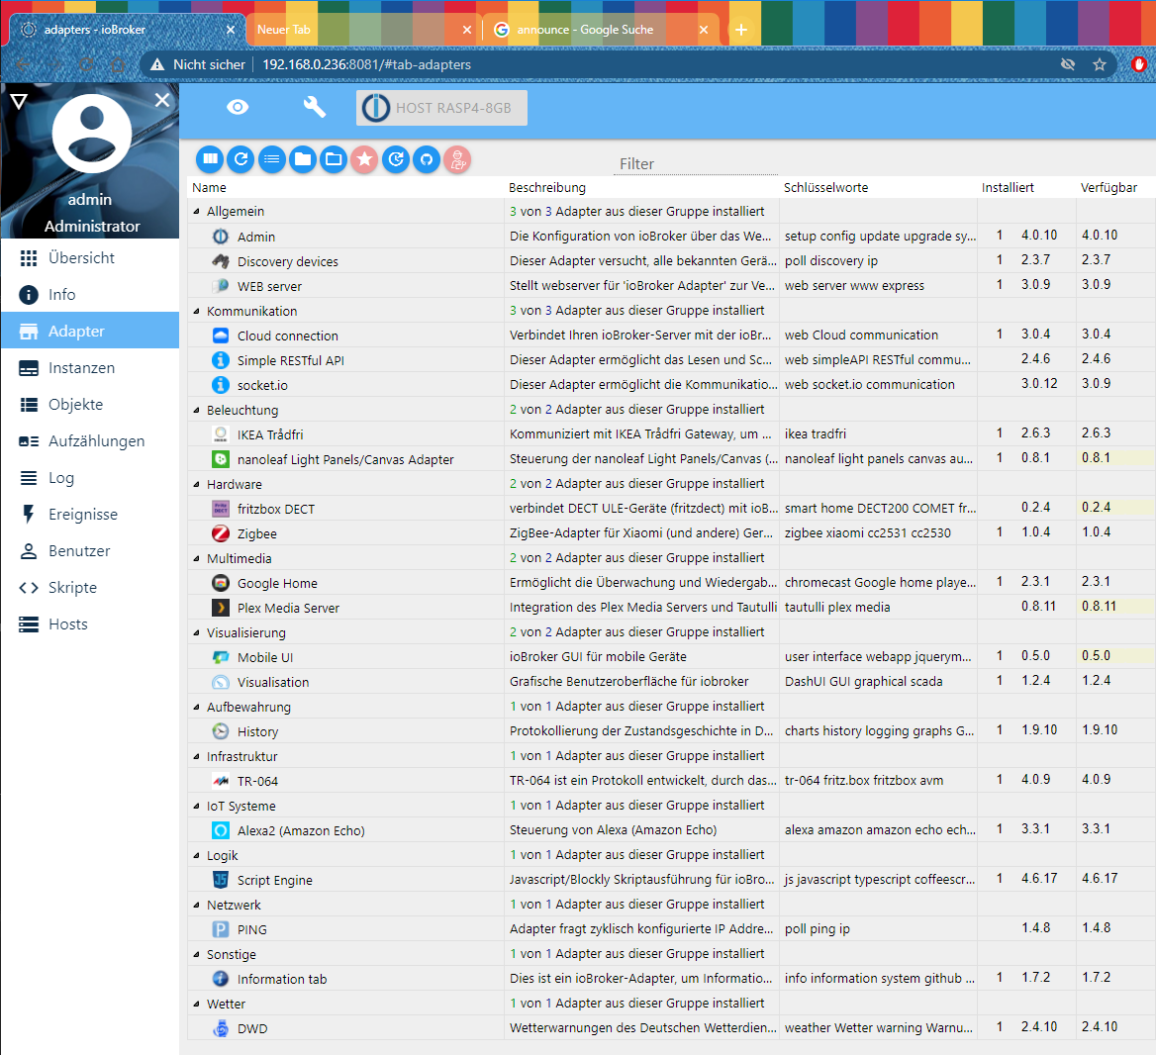Open the Log page
Screen dimensions: 1156x1055
pos(90,478)
